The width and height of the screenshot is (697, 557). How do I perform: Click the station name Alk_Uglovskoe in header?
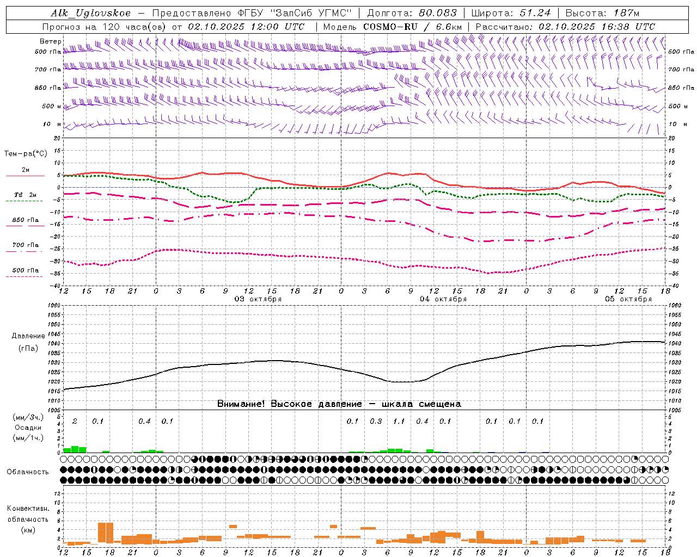coord(91,13)
